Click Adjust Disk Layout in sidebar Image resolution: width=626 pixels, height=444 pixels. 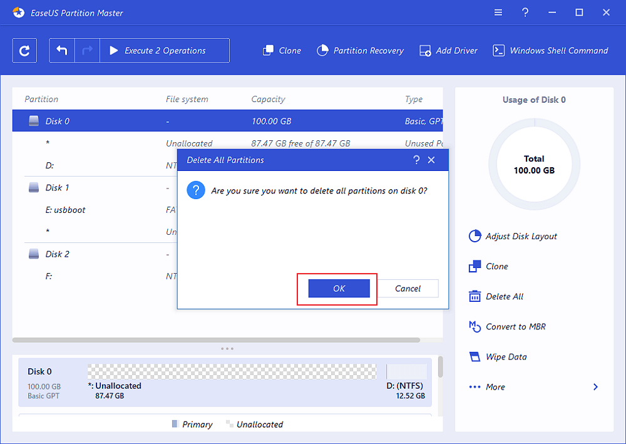click(513, 236)
